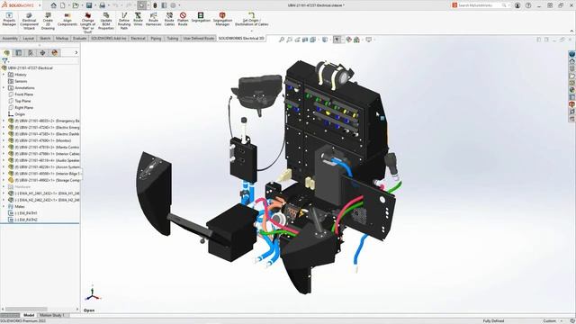576x324 pixels.
Task: Click the Apply Scene icon in view toolbar
Action: pyautogui.click(x=356, y=40)
